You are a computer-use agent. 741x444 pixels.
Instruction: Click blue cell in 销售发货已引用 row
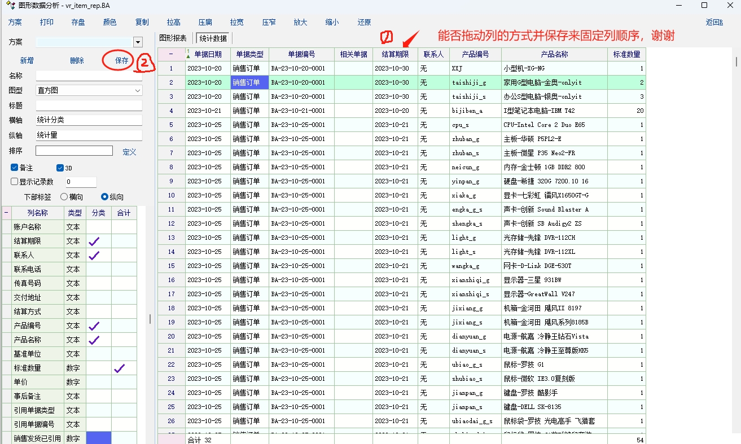(x=98, y=438)
